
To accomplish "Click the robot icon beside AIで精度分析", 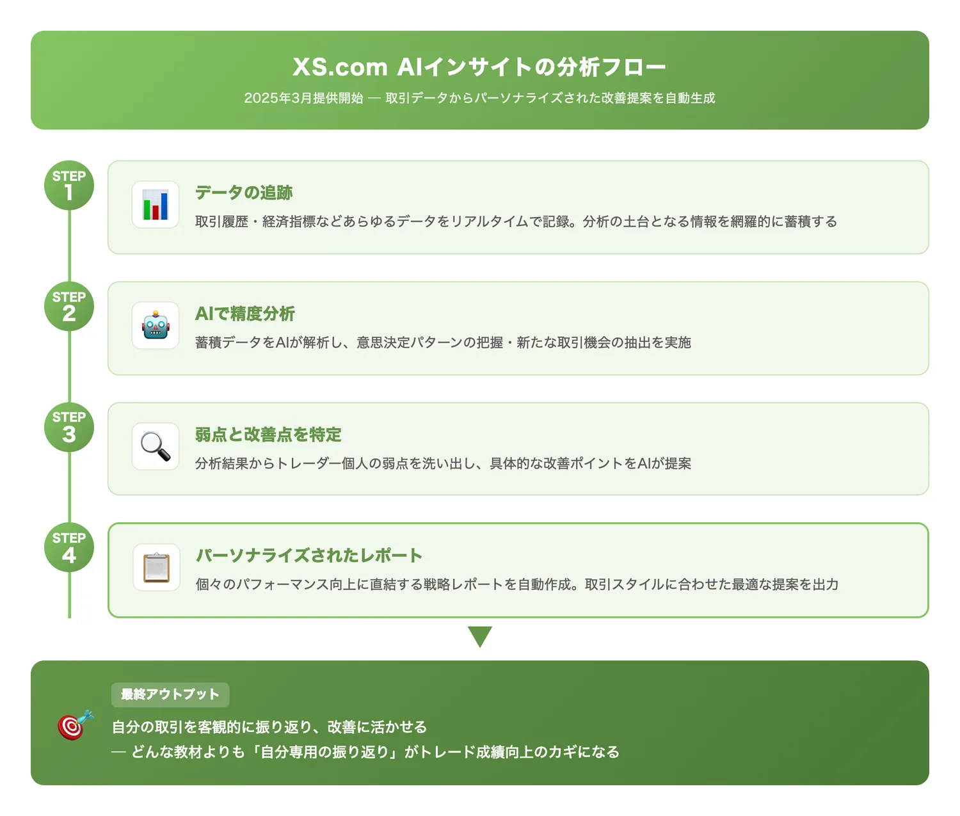I will click(x=156, y=326).
